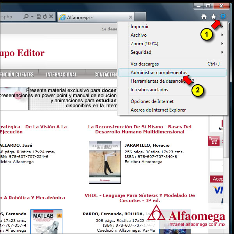
Task: Choose Ir a sitios anclados
Action: 172,90
